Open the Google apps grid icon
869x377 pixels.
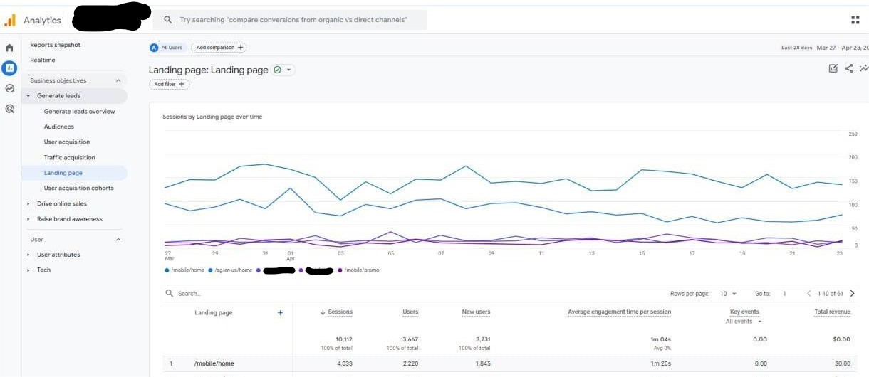click(855, 20)
